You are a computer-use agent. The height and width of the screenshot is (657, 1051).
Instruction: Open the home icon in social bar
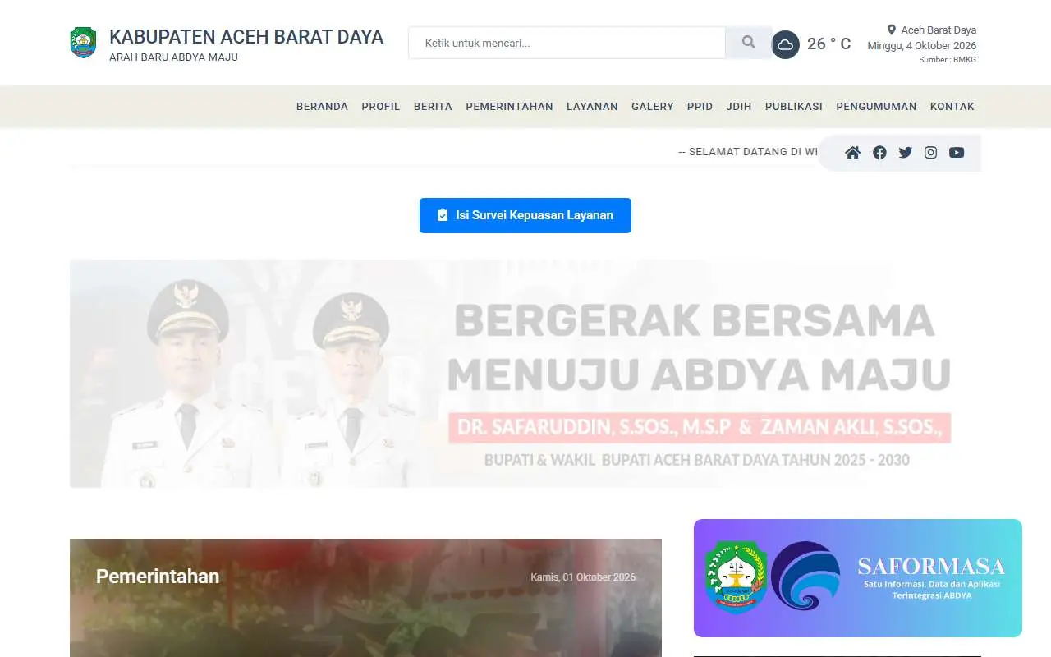pos(852,153)
